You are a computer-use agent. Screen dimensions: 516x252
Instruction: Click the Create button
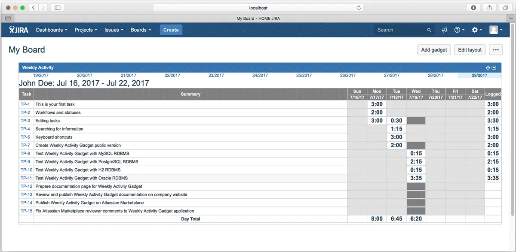171,30
